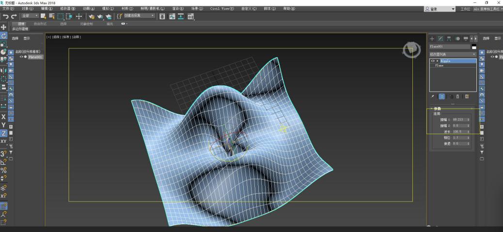The height and width of the screenshot is (232, 503).
Task: Toggle the Ripple modifier eye icon
Action: point(432,61)
